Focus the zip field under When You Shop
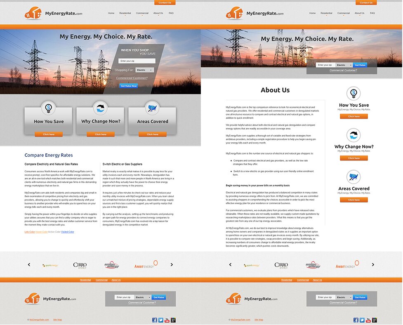The height and width of the screenshot is (325, 403). 137,61
